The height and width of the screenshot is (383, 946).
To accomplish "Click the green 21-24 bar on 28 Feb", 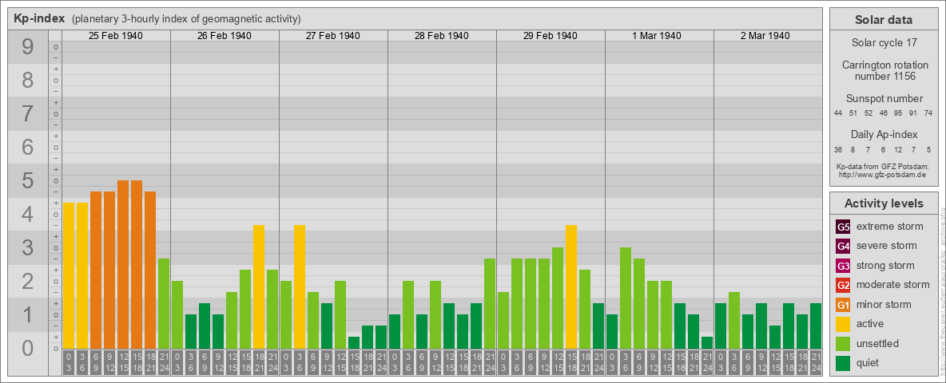I will click(x=489, y=303).
